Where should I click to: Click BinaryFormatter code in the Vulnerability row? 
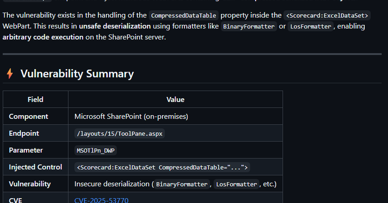click(181, 184)
